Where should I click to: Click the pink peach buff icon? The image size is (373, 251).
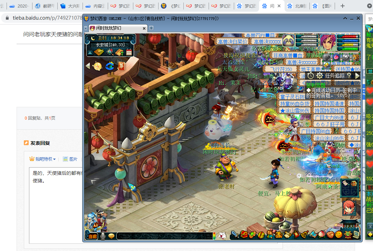pos(336,57)
